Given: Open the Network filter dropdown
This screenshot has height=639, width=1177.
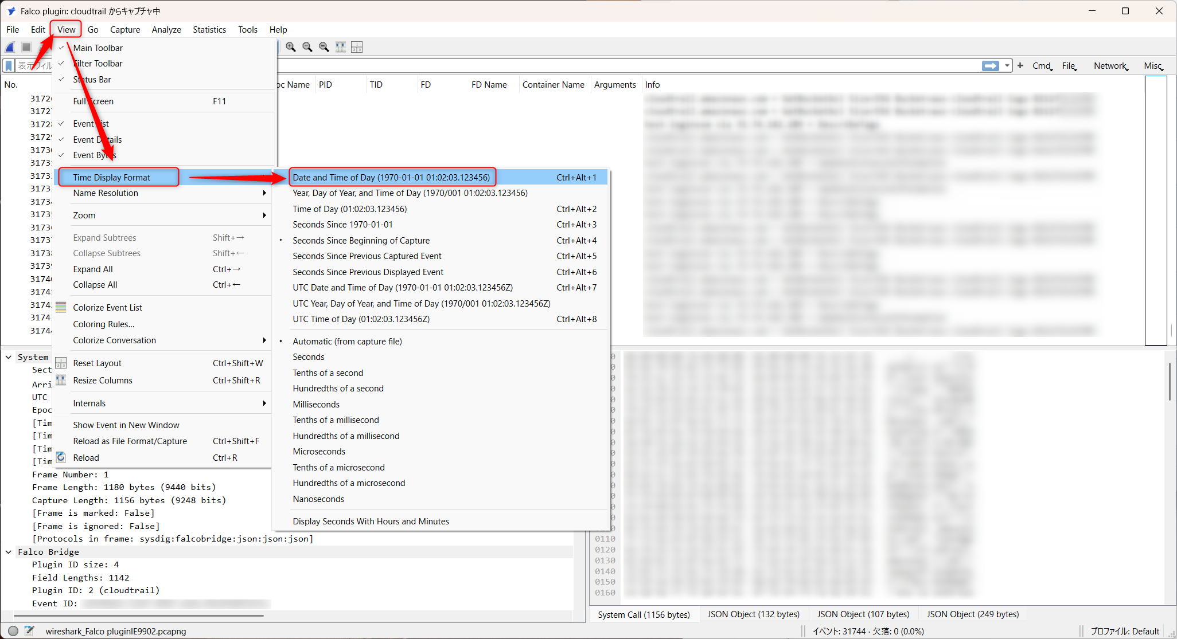Looking at the screenshot, I should [1110, 66].
